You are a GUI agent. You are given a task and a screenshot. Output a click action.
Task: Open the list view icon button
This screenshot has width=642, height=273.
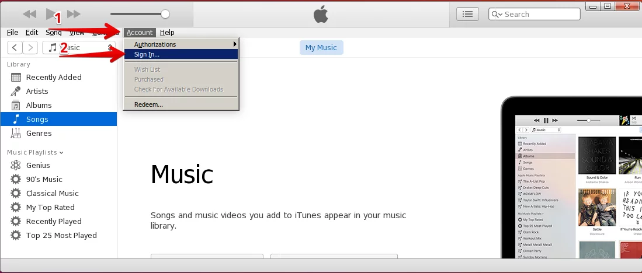[467, 15]
